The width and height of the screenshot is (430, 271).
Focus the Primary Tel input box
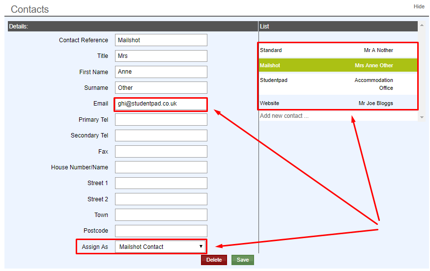(x=161, y=120)
